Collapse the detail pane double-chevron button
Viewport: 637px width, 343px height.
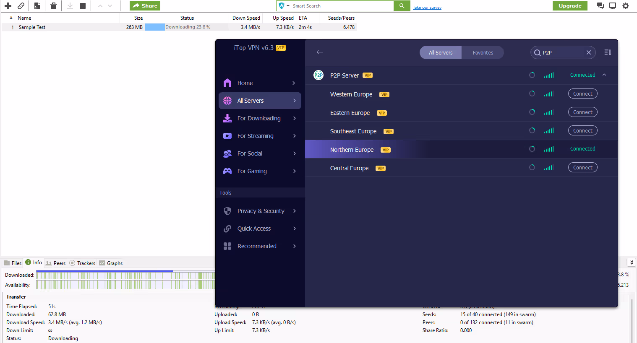pos(632,262)
